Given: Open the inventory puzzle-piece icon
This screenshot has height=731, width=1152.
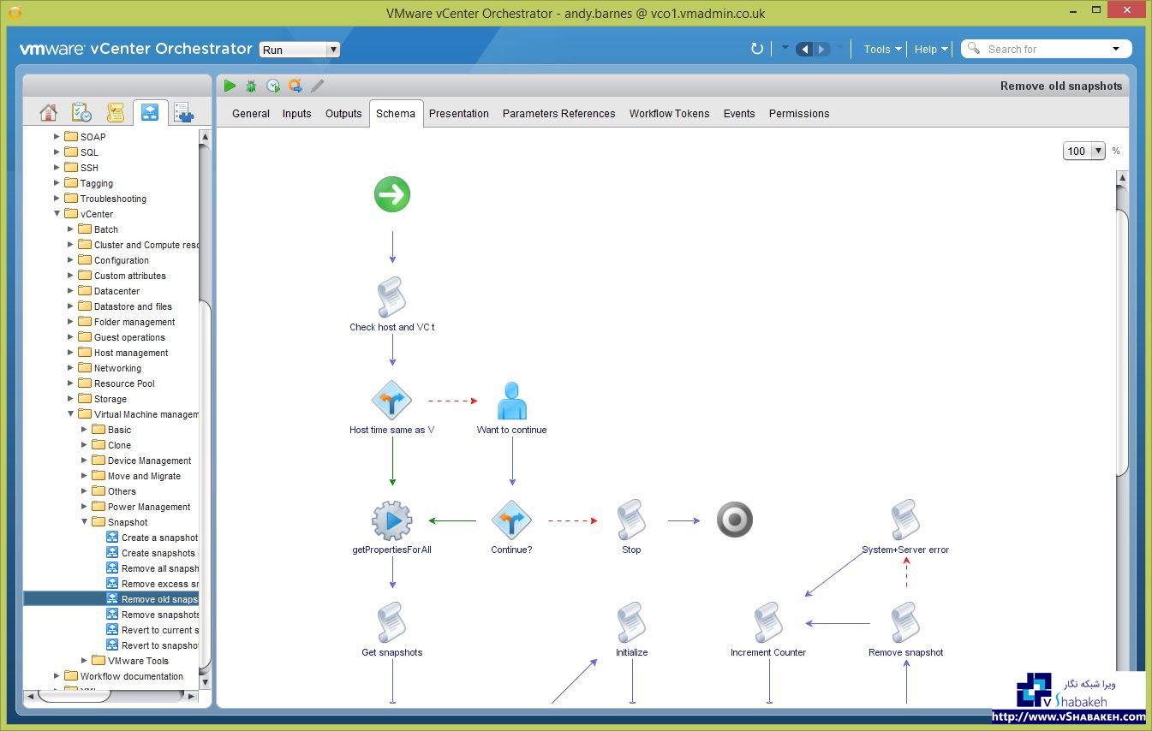Looking at the screenshot, I should click(183, 112).
